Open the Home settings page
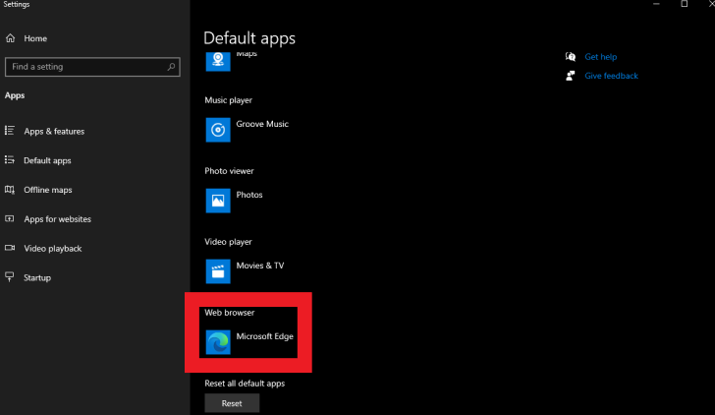Viewport: 715px width, 415px height. click(35, 38)
